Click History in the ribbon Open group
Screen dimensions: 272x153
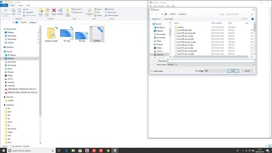click(x=98, y=15)
